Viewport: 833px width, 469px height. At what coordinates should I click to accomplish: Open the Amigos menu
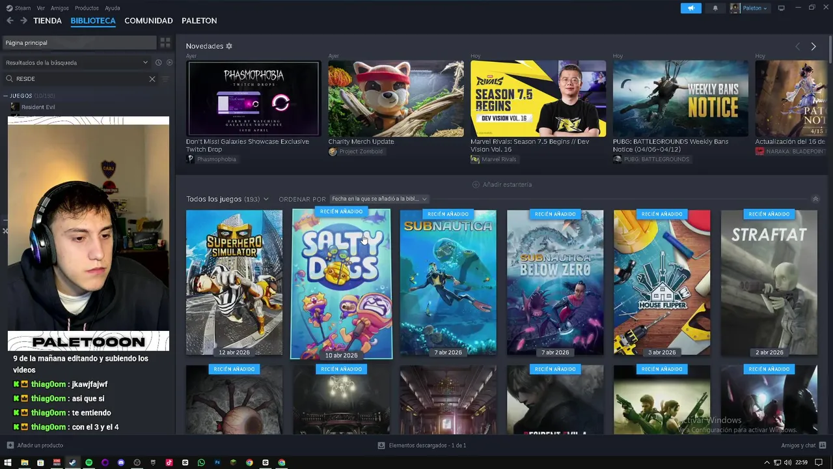click(x=60, y=8)
